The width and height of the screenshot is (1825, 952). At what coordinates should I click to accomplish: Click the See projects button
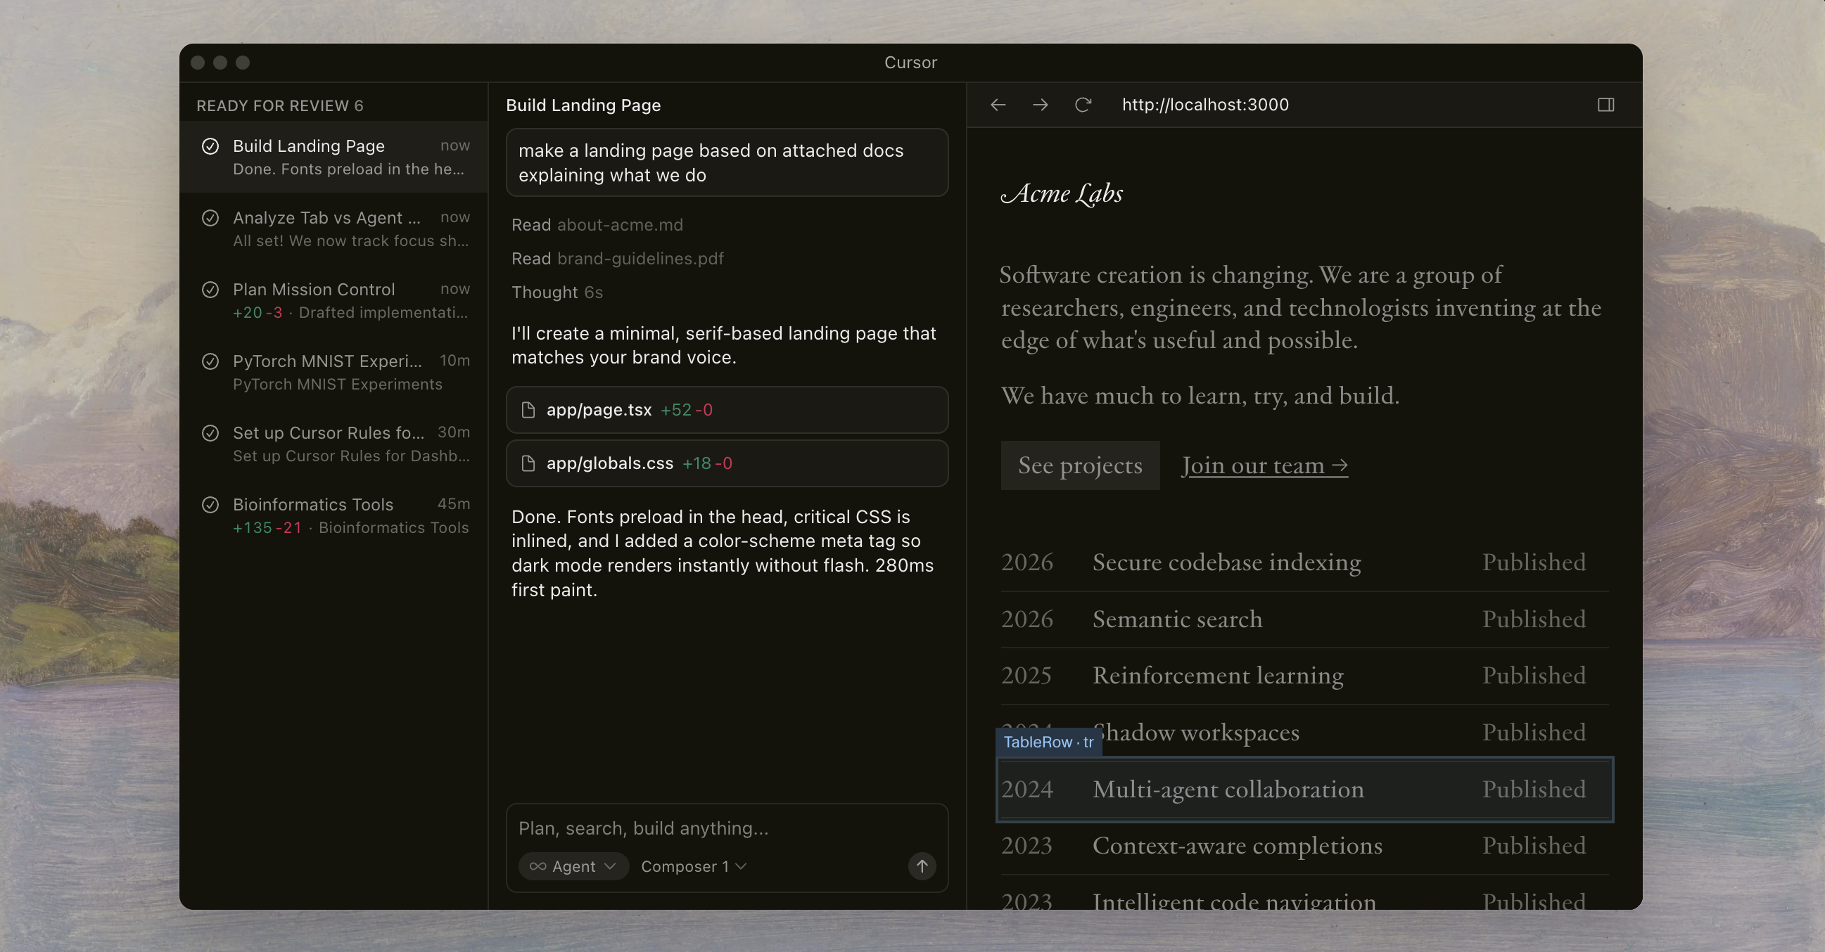point(1080,465)
